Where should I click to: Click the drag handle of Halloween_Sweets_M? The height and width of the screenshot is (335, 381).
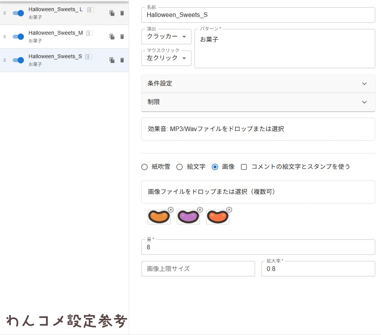pos(5,37)
